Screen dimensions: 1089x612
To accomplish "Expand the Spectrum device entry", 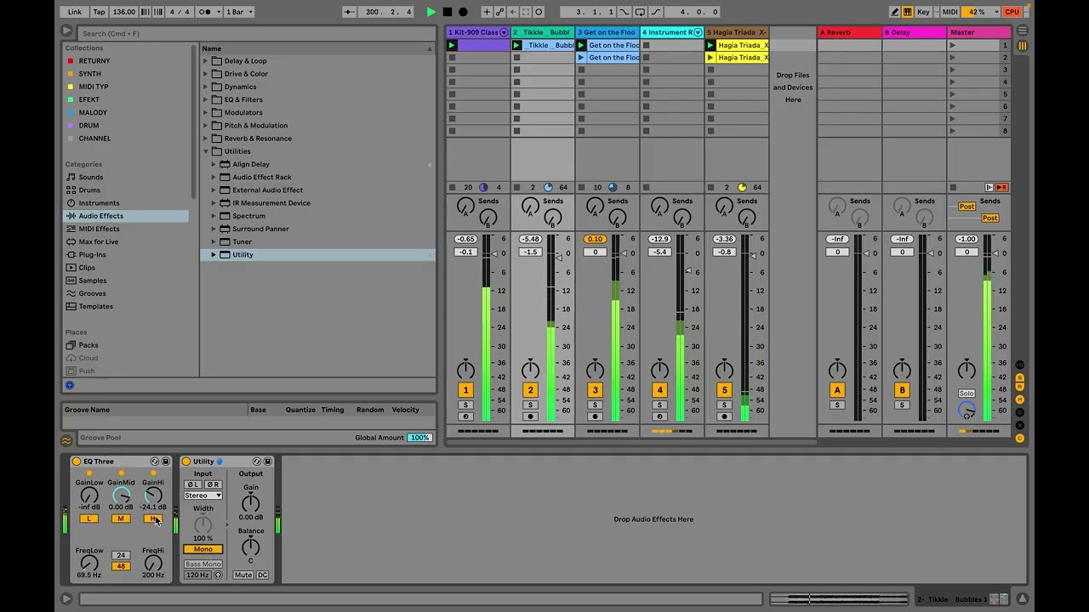I will tap(214, 216).
